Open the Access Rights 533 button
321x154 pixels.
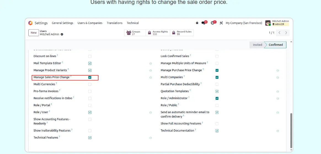click(x=158, y=33)
